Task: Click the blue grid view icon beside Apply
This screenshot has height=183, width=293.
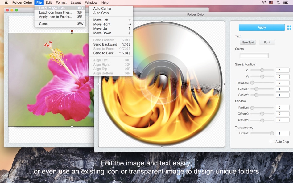Action: pos(289,27)
